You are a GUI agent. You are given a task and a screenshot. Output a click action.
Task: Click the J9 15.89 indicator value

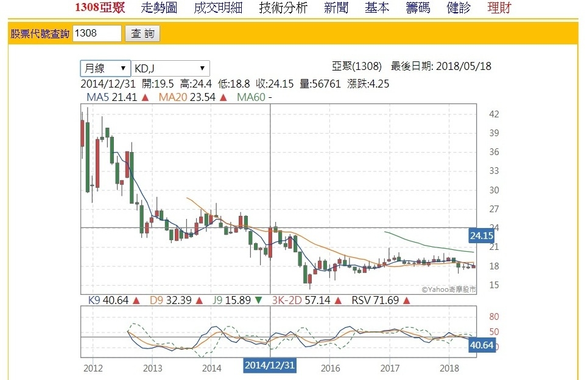coord(237,300)
